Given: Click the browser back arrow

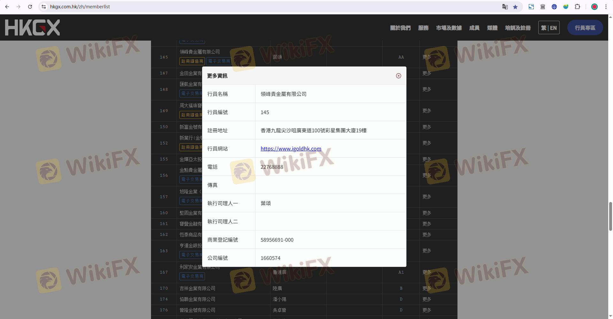Looking at the screenshot, I should [x=7, y=7].
